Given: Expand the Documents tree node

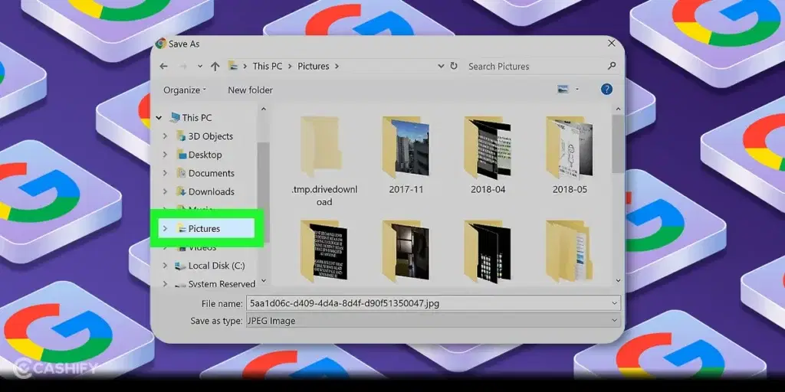Looking at the screenshot, I should [x=166, y=173].
